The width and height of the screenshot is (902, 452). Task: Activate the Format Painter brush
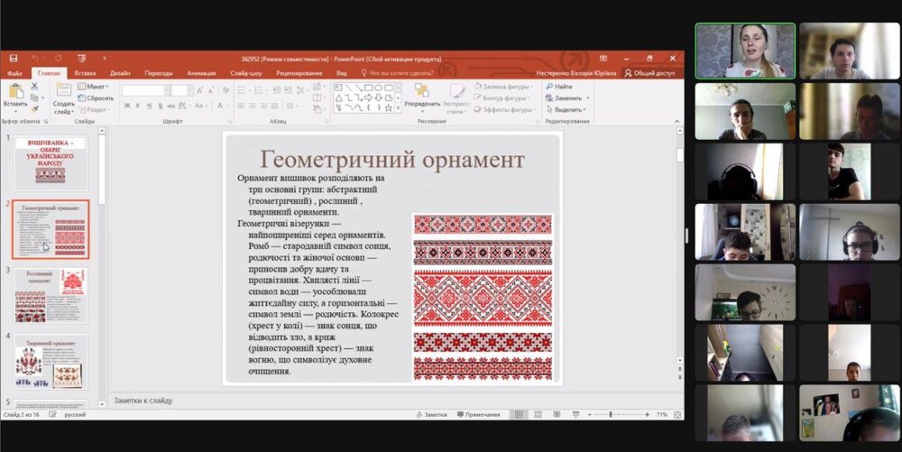(x=34, y=109)
